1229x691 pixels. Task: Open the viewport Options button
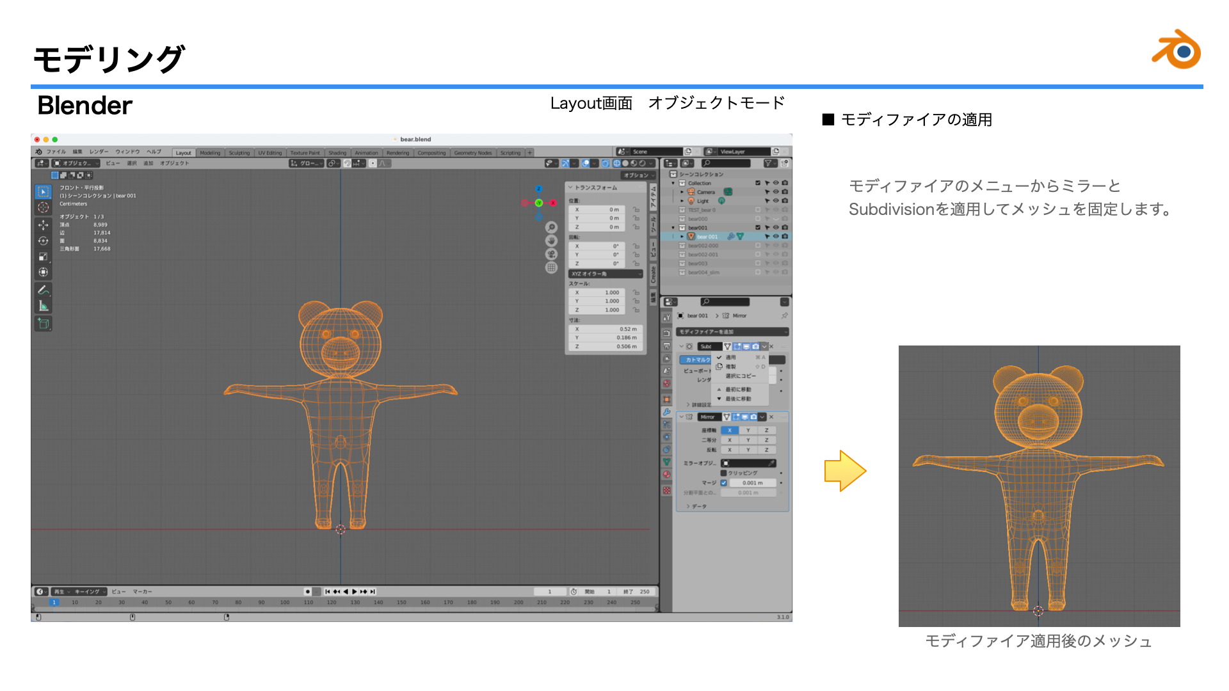pos(639,175)
